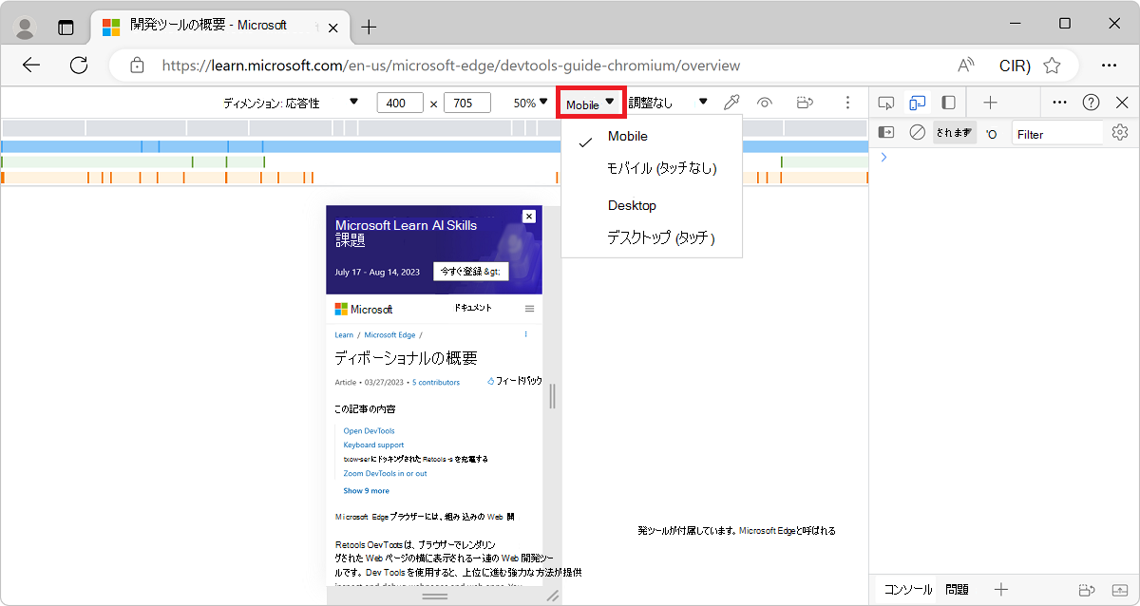Open the 50% zoom dropdown
1140x606 pixels.
(x=531, y=103)
